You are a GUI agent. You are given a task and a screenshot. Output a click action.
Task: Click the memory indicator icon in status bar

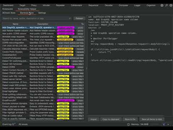click(128, 124)
